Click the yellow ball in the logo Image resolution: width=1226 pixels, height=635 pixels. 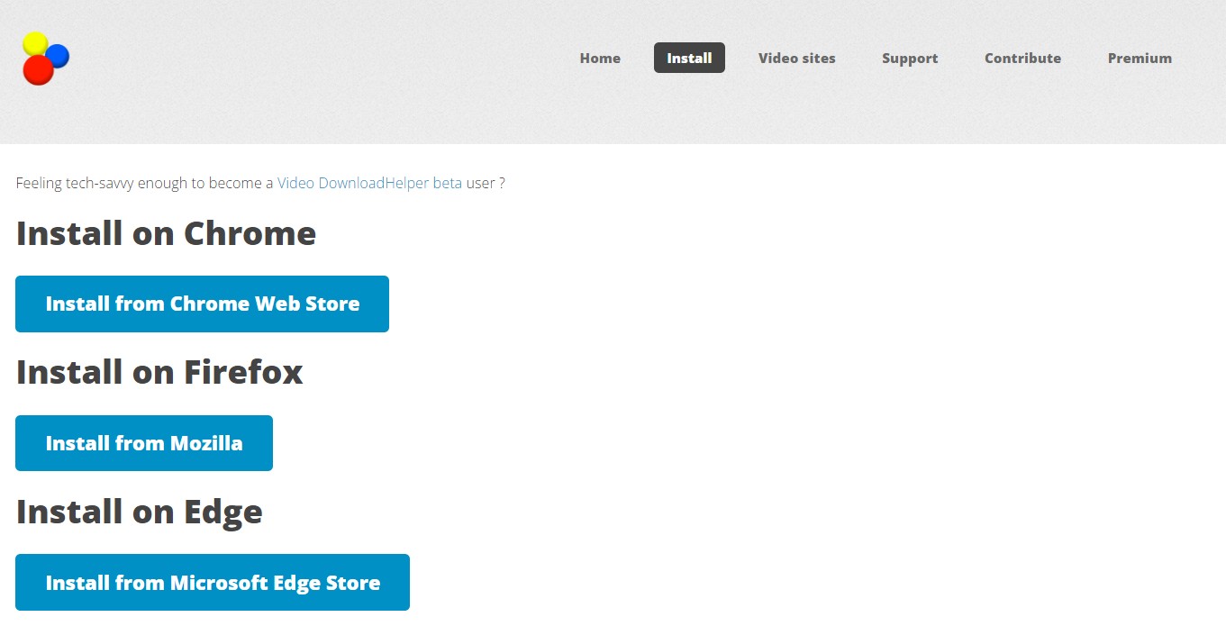[x=34, y=42]
